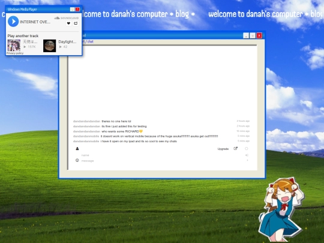324x243 pixels.
Task: Click message about vertical mobile and asuka
Action: click(x=160, y=136)
